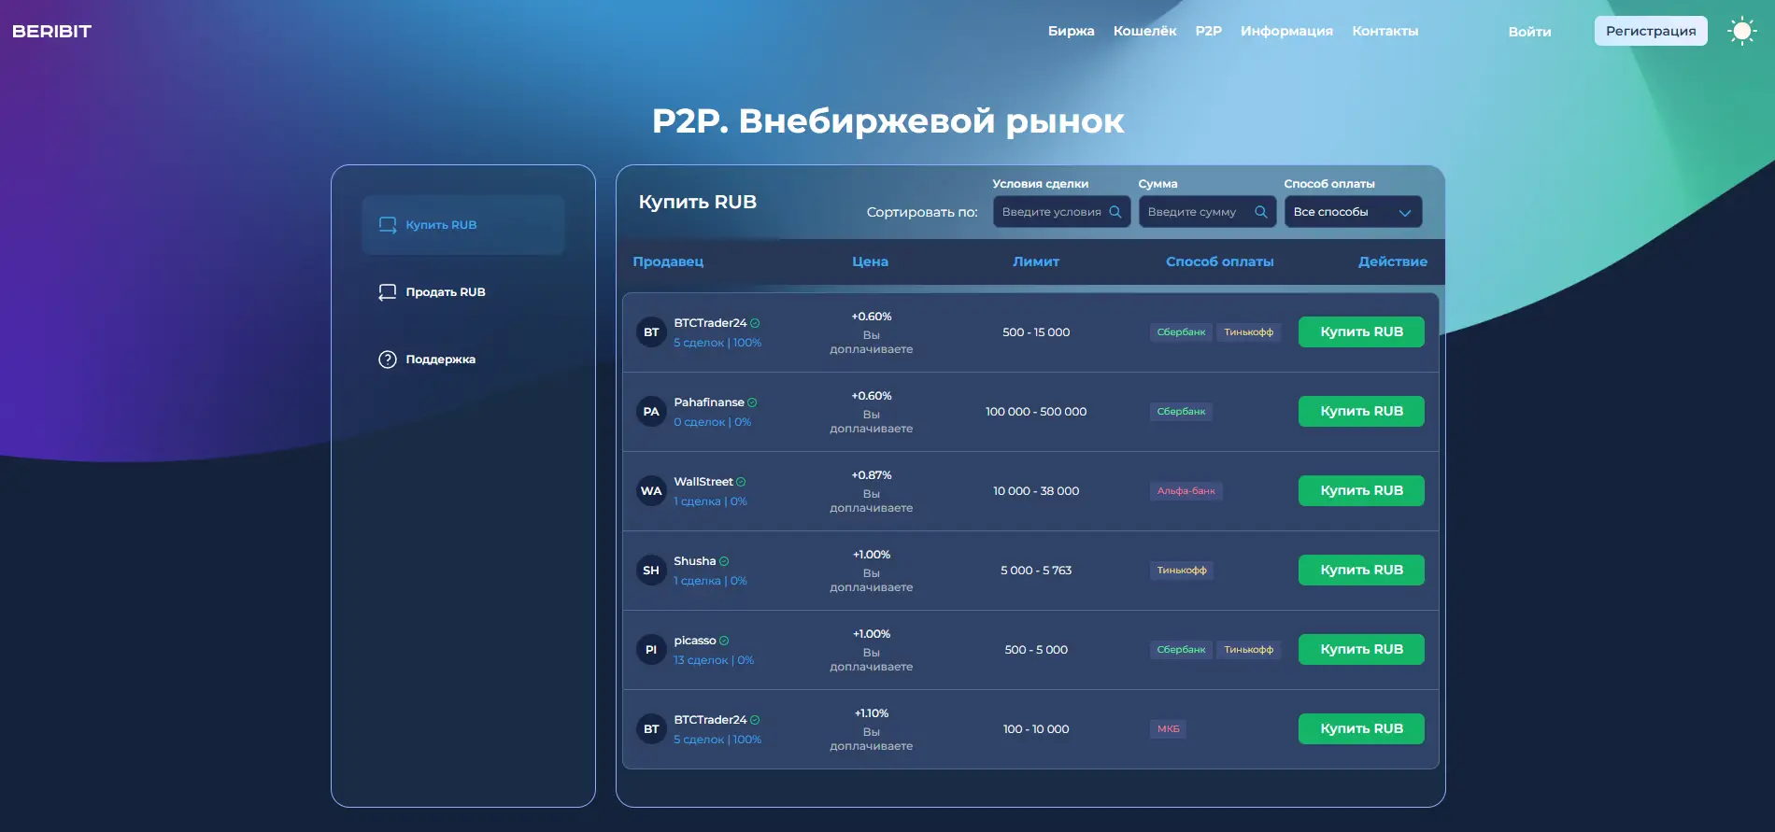Open the Все способы payment dropdown
Viewport: 1775px width, 832px height.
1352,212
